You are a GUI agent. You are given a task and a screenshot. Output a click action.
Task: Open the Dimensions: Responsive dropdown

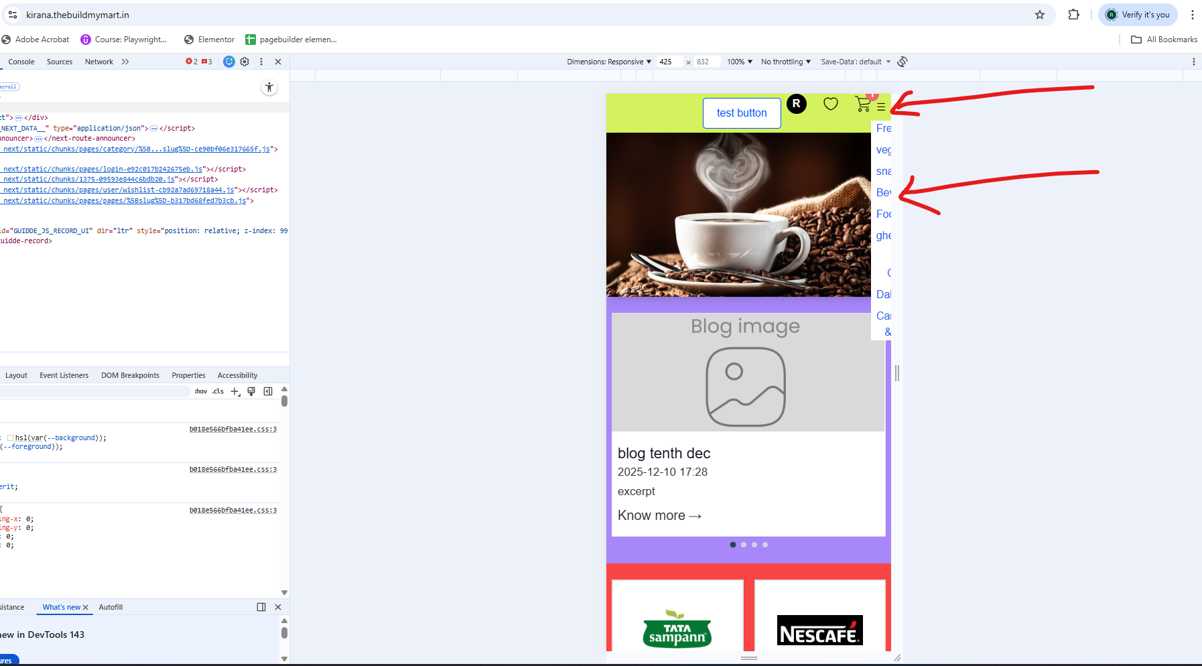click(609, 62)
